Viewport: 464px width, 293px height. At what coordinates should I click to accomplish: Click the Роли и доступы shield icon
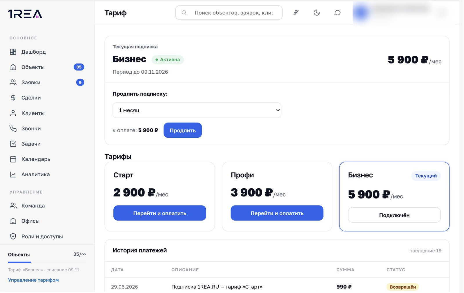pyautogui.click(x=13, y=236)
